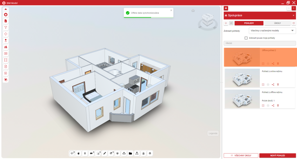Image resolution: width=297 pixels, height=160 pixels.
Task: Activate the pan hand tool
Action: pyautogui.click(x=78, y=153)
